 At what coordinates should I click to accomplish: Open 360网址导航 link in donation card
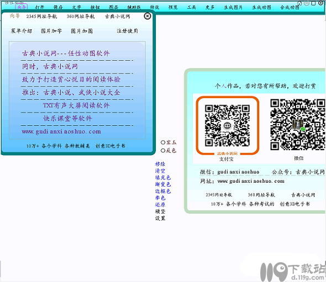pos(261,195)
